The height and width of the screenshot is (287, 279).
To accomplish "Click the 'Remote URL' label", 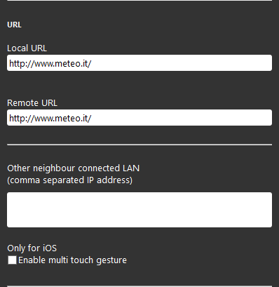I will (32, 103).
